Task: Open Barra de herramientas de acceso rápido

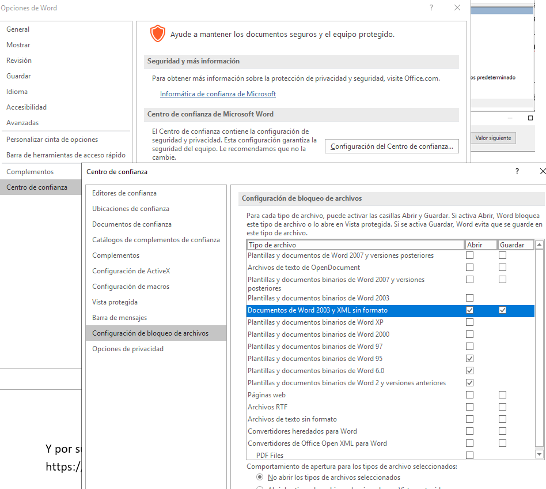Action: pos(66,155)
